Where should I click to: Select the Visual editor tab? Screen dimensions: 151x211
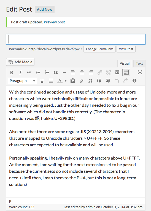pyautogui.click(x=125, y=63)
